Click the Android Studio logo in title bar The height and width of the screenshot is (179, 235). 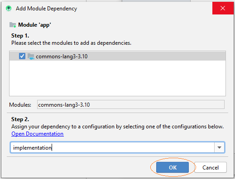9,9
